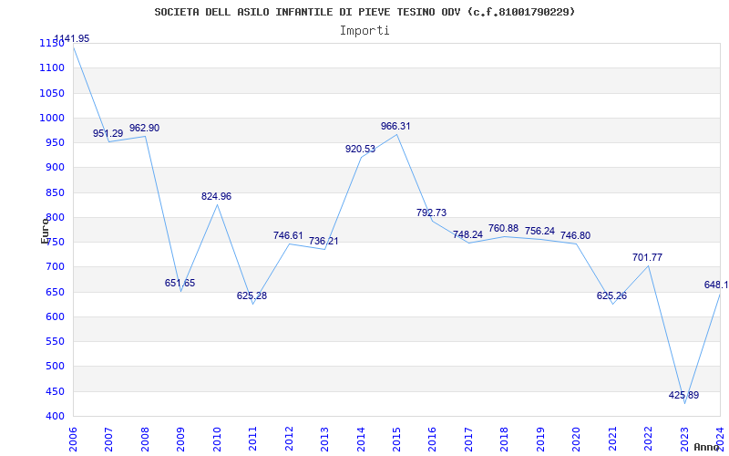Click the 920.53 data label
This screenshot has height=456, width=729.
tap(360, 149)
